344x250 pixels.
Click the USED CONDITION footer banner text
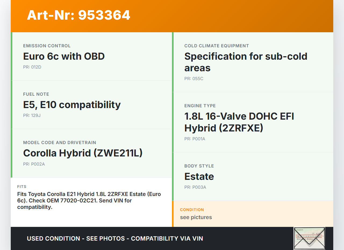point(115,238)
